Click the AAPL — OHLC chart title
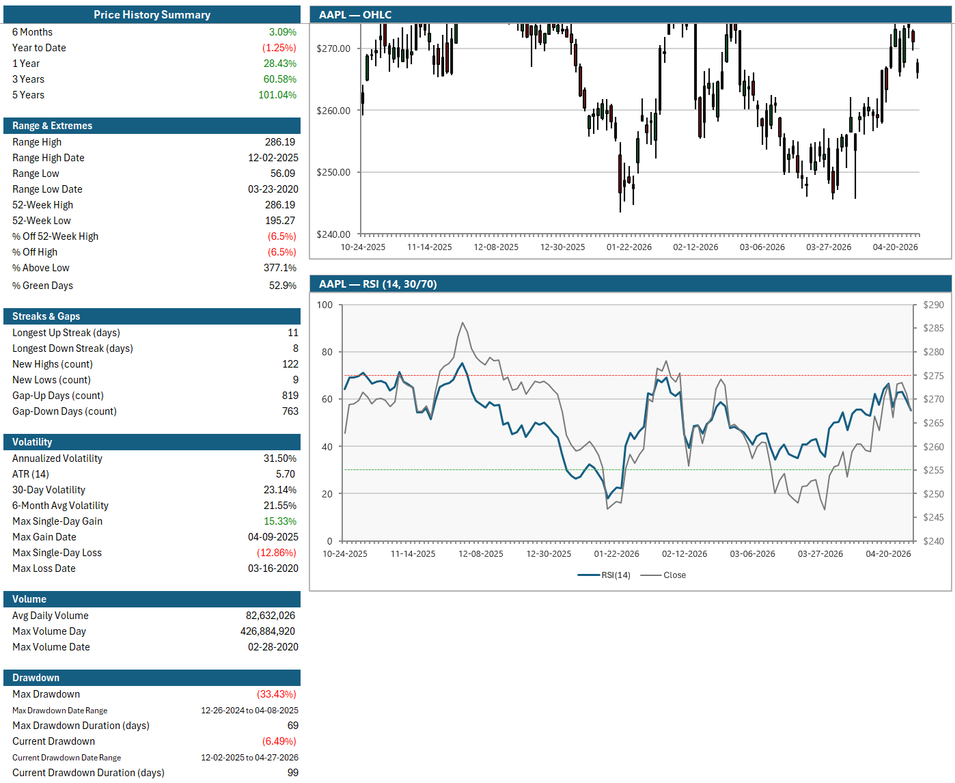955x783 pixels. pos(355,14)
